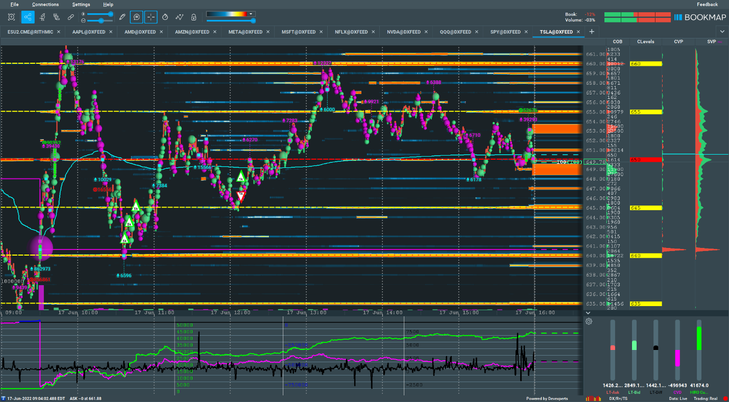Click the zoom/center chart icon in toolbar
The image size is (729, 402).
click(12, 17)
